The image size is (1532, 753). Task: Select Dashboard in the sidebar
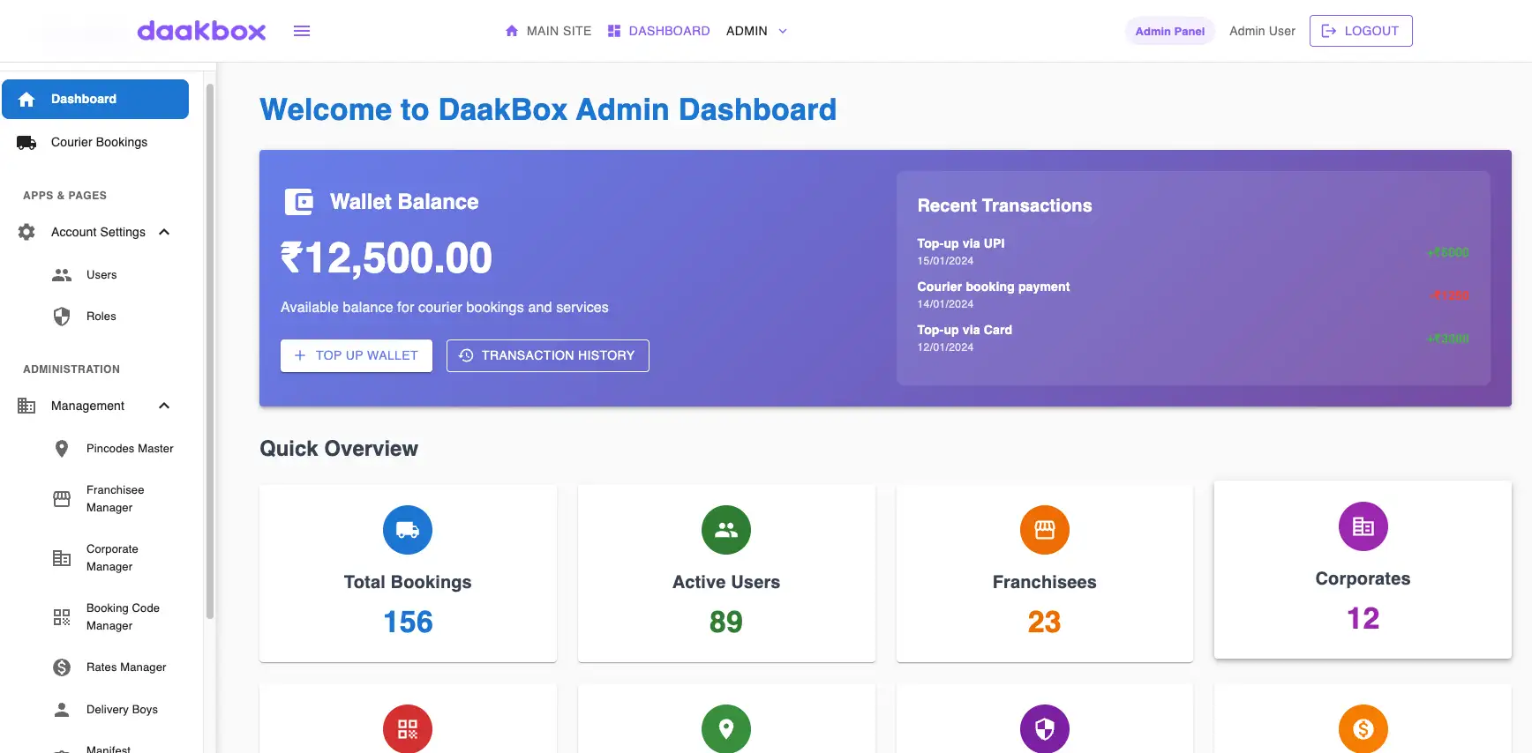(x=95, y=100)
